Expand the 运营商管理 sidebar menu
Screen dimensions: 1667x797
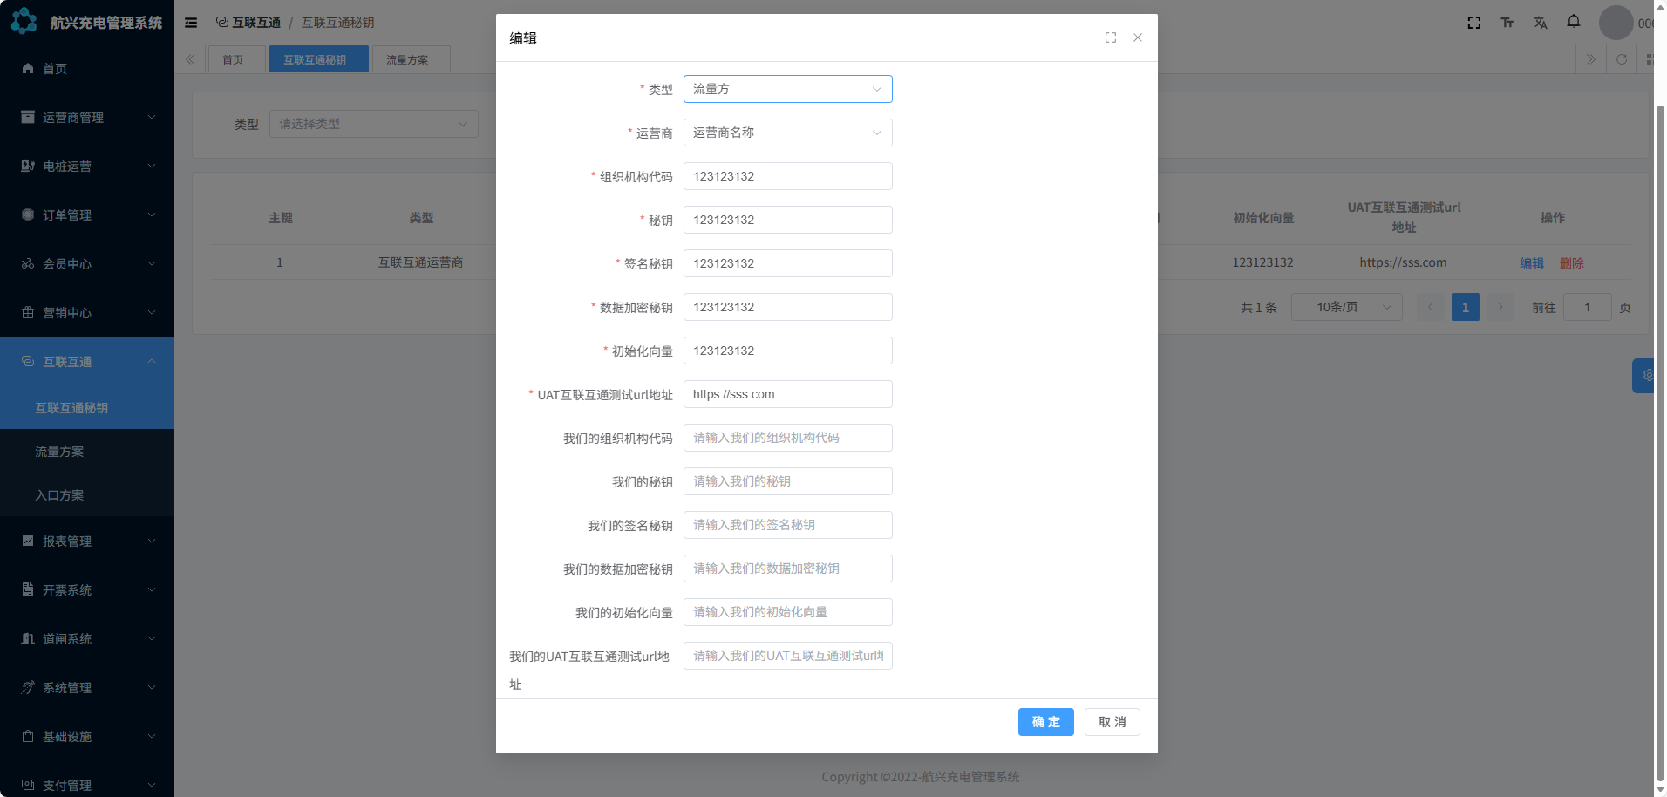coord(86,118)
